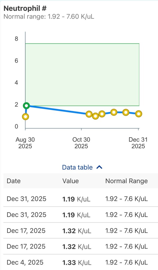Screen dimensions: 158x270
Task: Click the Nov 20 yellow data point
Action: coord(101,114)
